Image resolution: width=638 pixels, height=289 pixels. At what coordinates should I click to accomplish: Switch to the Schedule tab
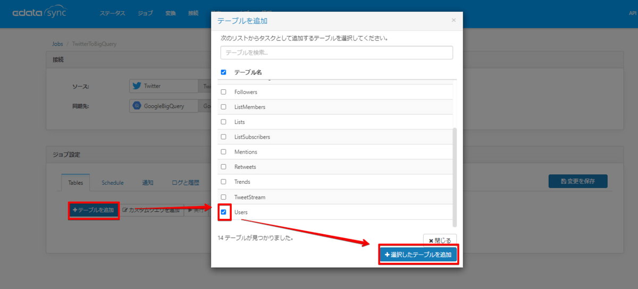point(113,182)
